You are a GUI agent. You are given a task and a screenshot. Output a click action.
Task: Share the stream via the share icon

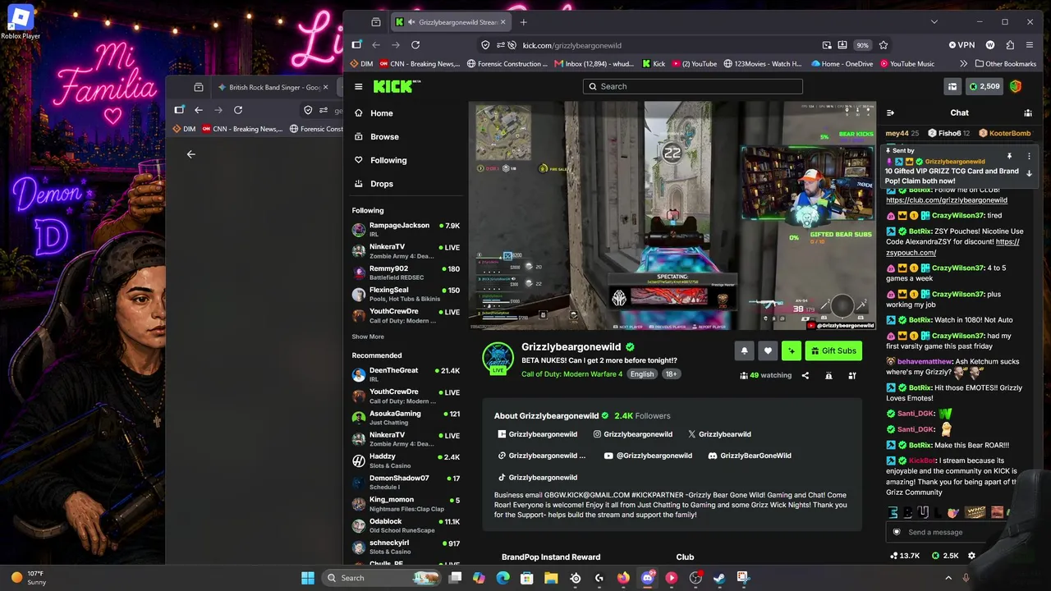(x=805, y=375)
